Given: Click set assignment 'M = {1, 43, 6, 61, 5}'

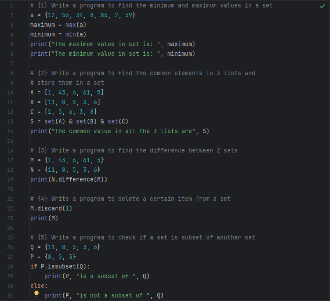Looking at the screenshot, I should pyautogui.click(x=67, y=160).
